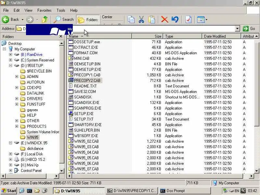
Task: Select the OEMSETUP.BIN file icon
Action: pos(71,64)
